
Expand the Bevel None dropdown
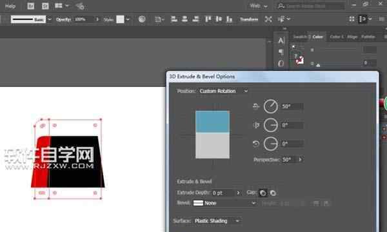click(x=224, y=203)
